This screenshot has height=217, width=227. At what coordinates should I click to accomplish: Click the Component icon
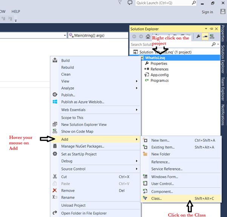pos(145,191)
